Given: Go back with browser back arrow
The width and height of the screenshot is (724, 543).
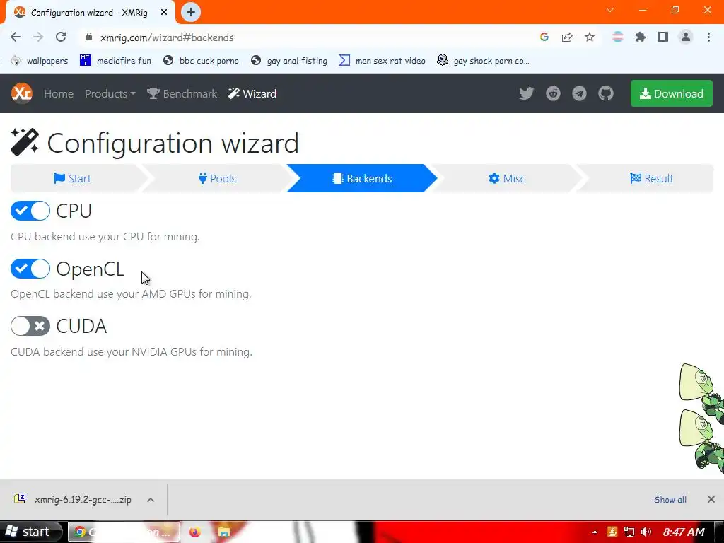Looking at the screenshot, I should pos(16,37).
